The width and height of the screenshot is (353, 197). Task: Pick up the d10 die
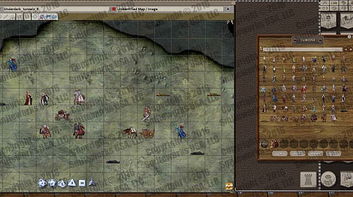pos(62,184)
